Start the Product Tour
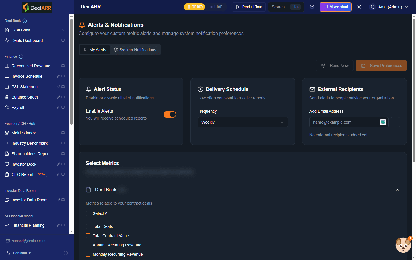The image size is (416, 260). (249, 7)
